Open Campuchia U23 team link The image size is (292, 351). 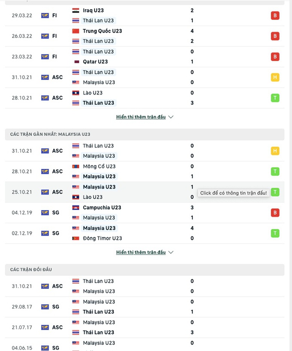tap(102, 208)
